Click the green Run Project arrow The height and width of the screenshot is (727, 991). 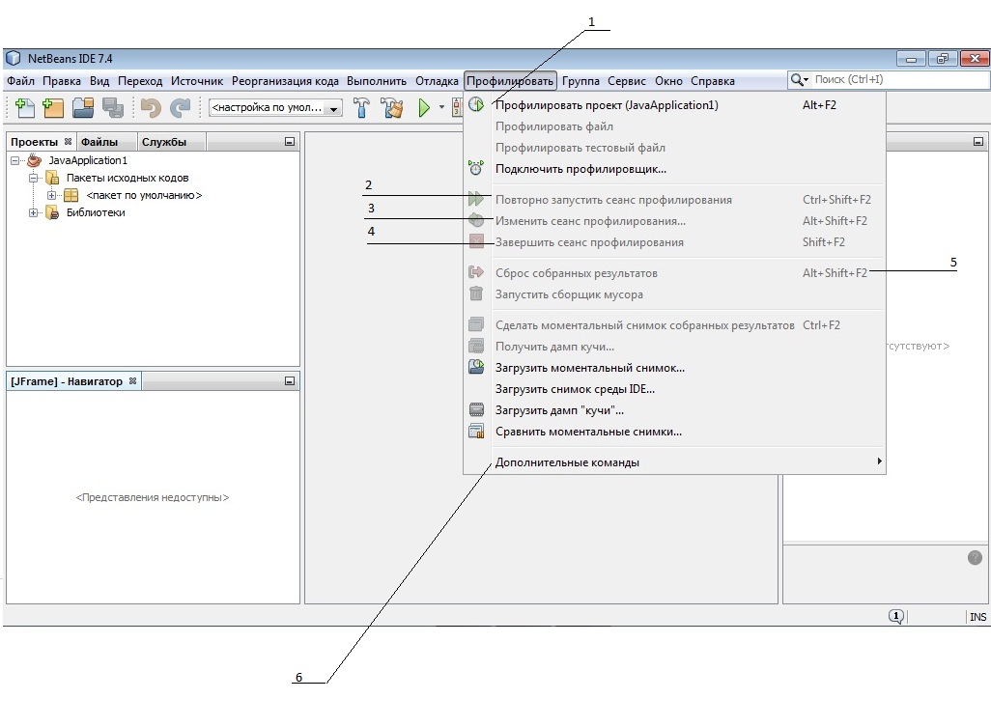[x=424, y=108]
